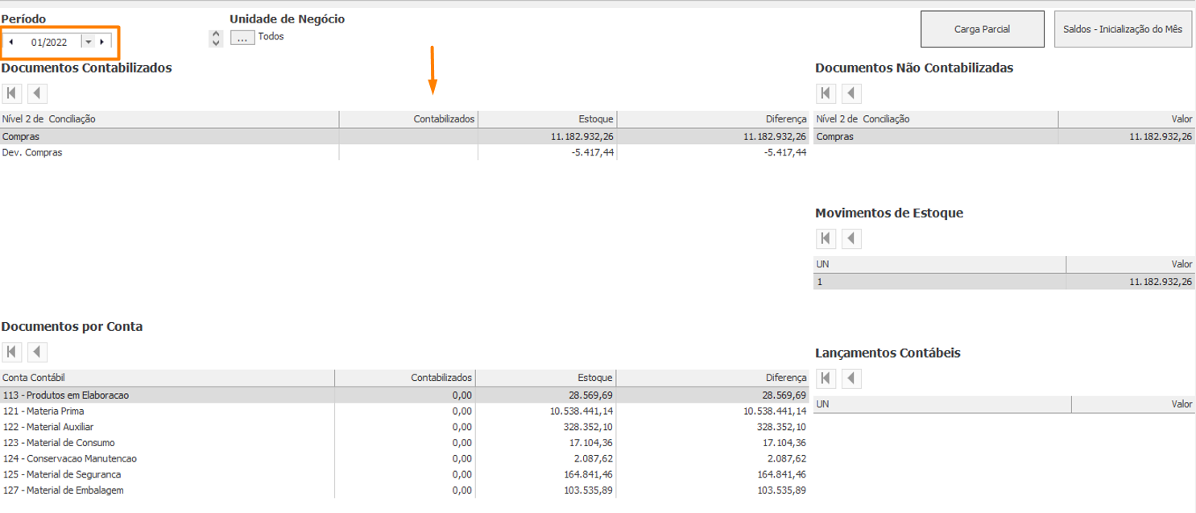Click Diferença value 164.841,46 for Material de Seguranca
The height and width of the screenshot is (513, 1196).
tap(782, 474)
